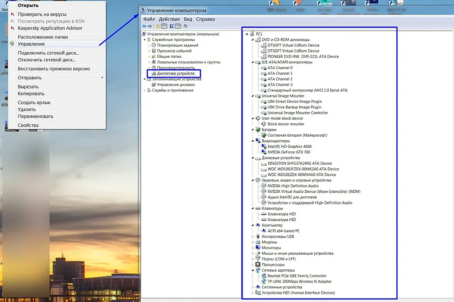Select NVIDIA GeForce GTX 760 device
Image resolution: width=454 pixels, height=302 pixels.
click(289, 152)
